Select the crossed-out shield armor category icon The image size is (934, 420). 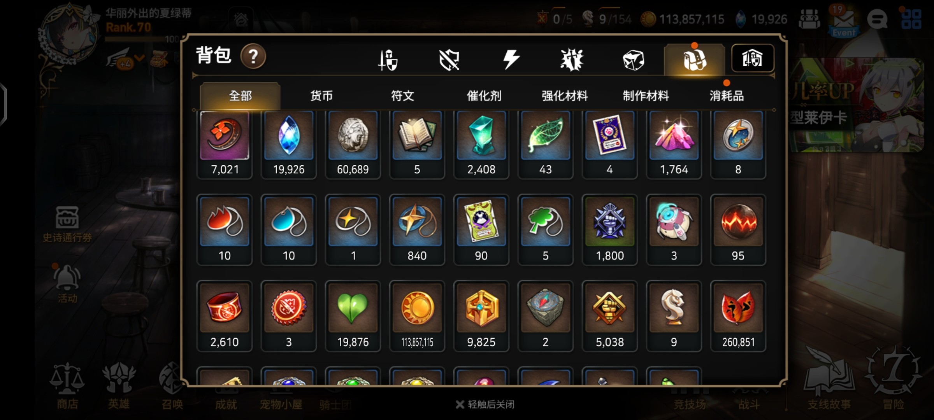(x=449, y=60)
